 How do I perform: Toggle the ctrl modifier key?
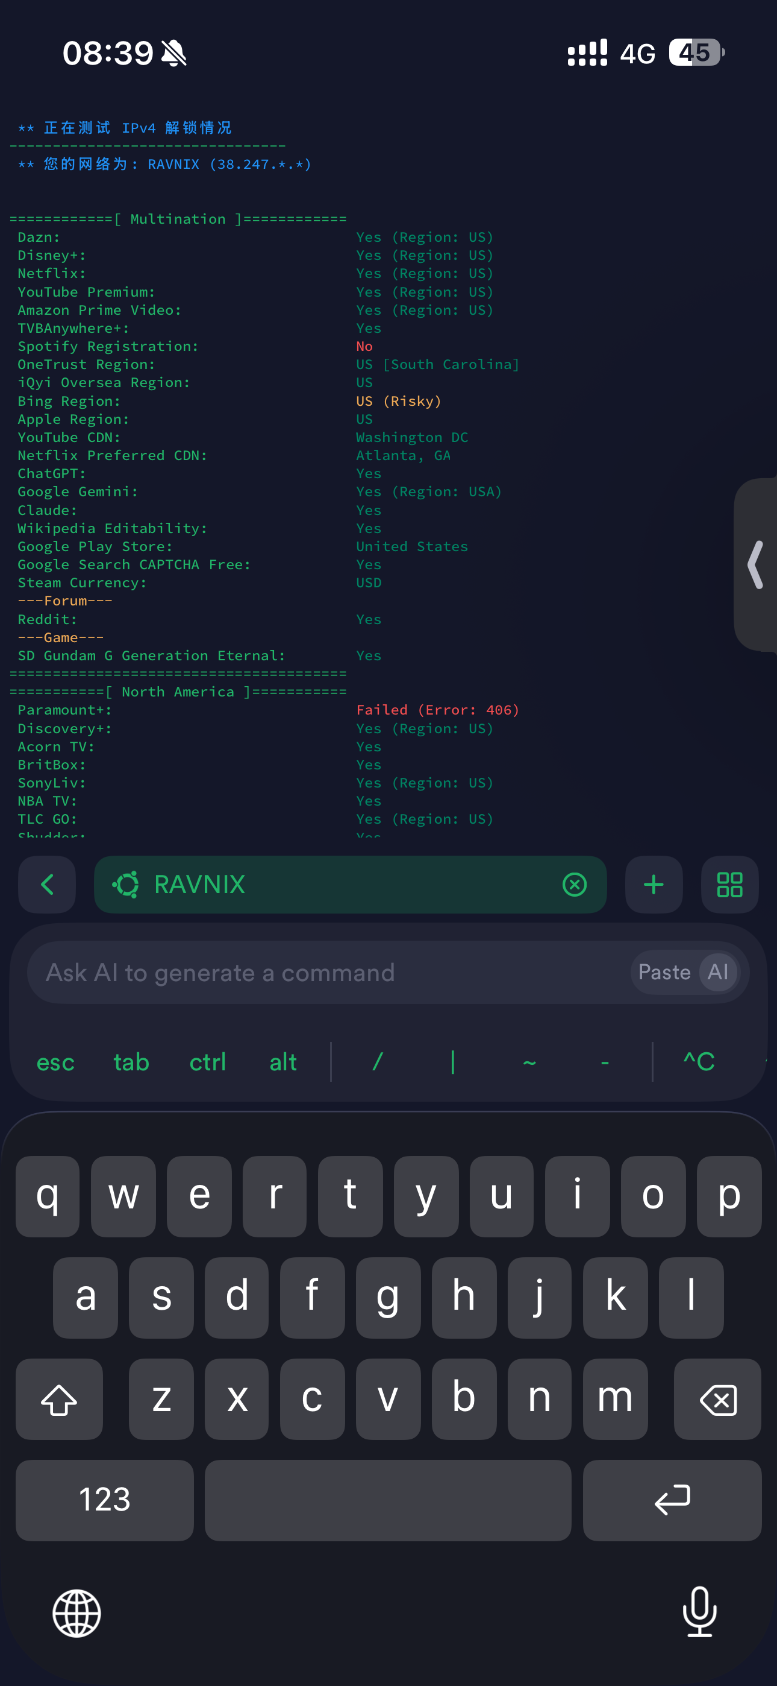(x=207, y=1062)
